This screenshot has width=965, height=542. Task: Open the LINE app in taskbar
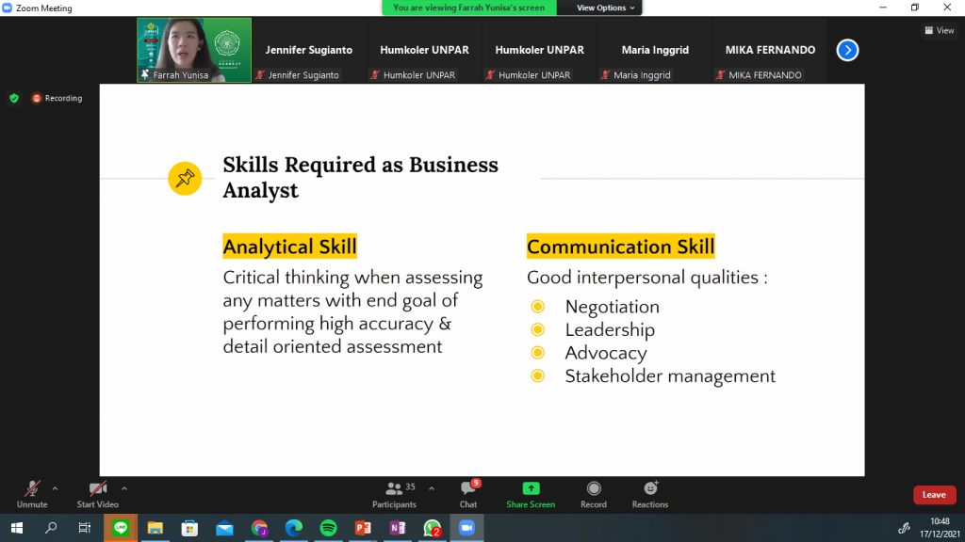coord(121,528)
